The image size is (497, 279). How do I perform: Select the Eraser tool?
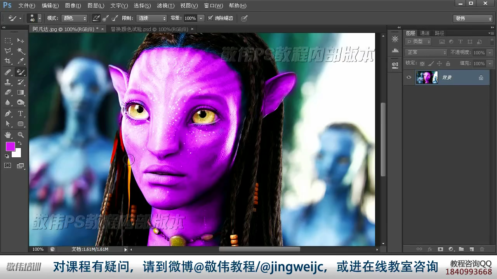(x=8, y=92)
